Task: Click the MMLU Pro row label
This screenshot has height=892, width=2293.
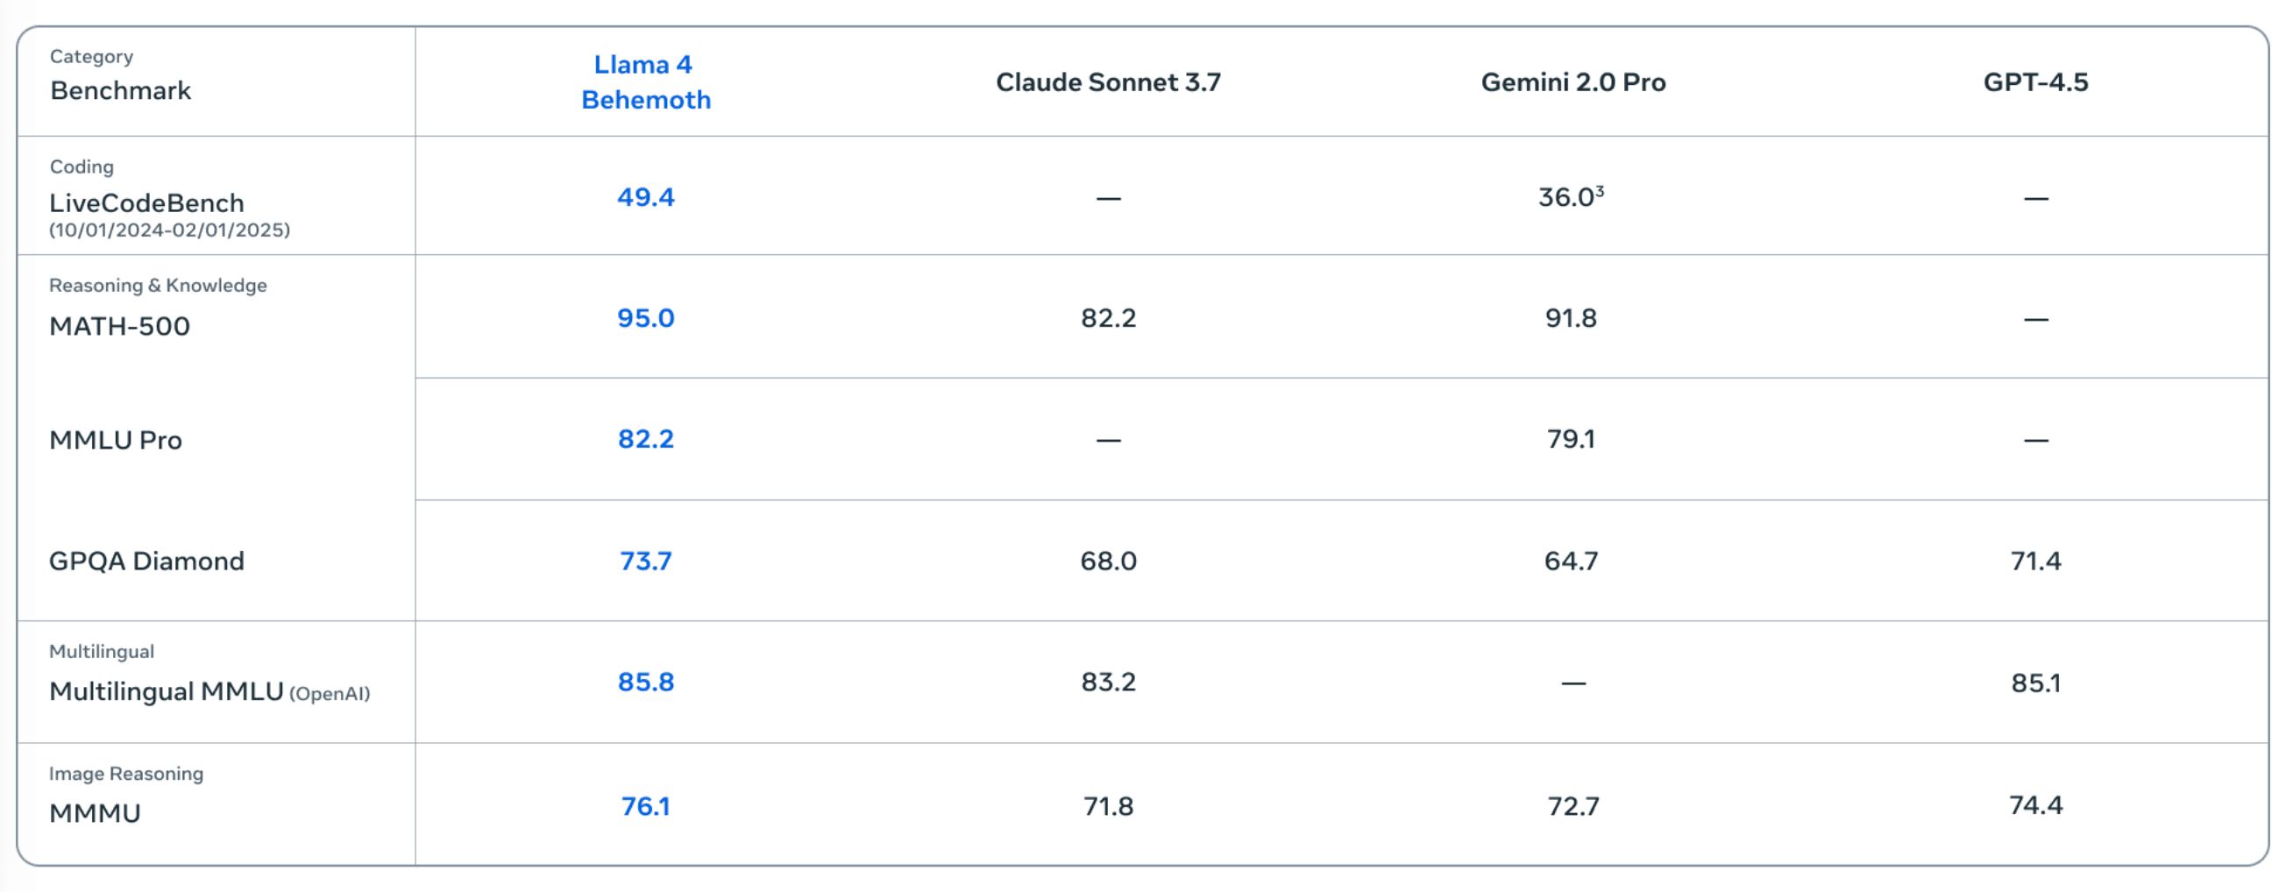Action: tap(116, 440)
